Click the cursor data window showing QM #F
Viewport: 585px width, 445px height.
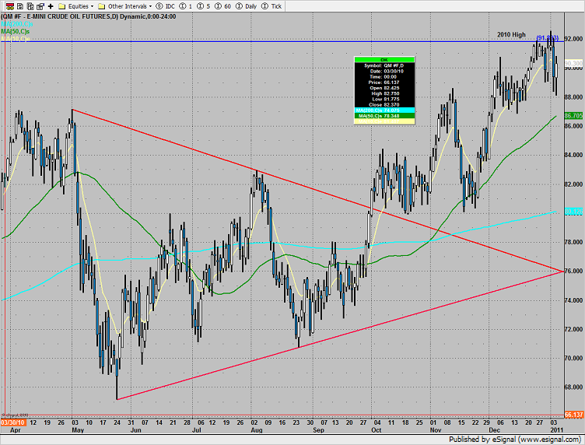point(385,90)
